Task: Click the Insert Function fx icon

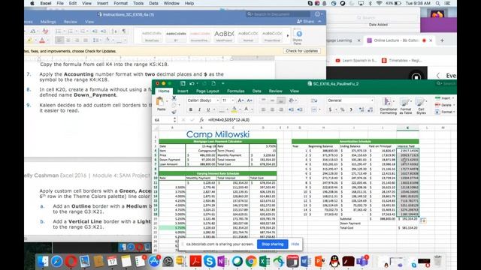Action: [201, 120]
